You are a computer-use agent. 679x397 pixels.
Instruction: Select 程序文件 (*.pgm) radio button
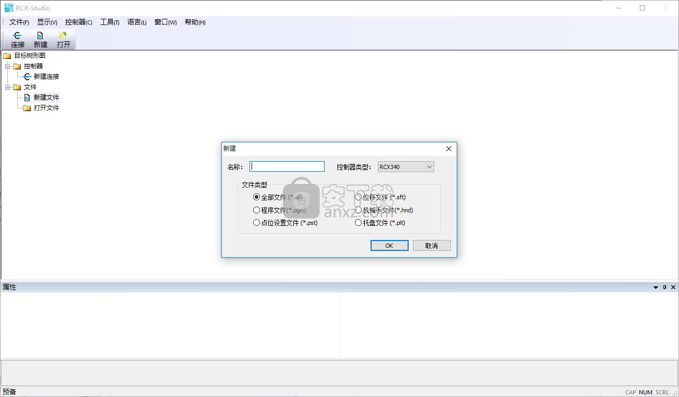tap(256, 210)
